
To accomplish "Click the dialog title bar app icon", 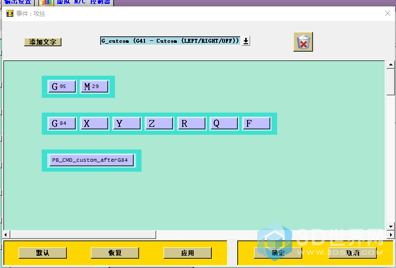I will point(10,13).
